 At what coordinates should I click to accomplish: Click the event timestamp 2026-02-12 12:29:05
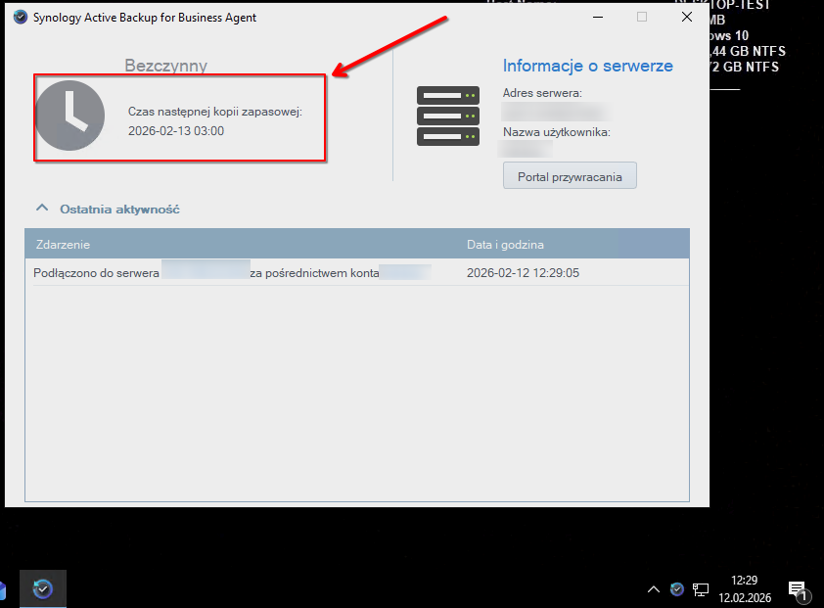(x=523, y=273)
